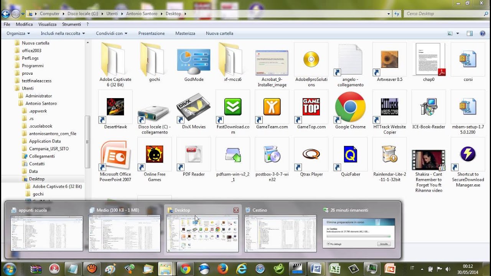This screenshot has height=276, width=491.
Task: Click the Cerca Desktop search field
Action: click(x=446, y=13)
